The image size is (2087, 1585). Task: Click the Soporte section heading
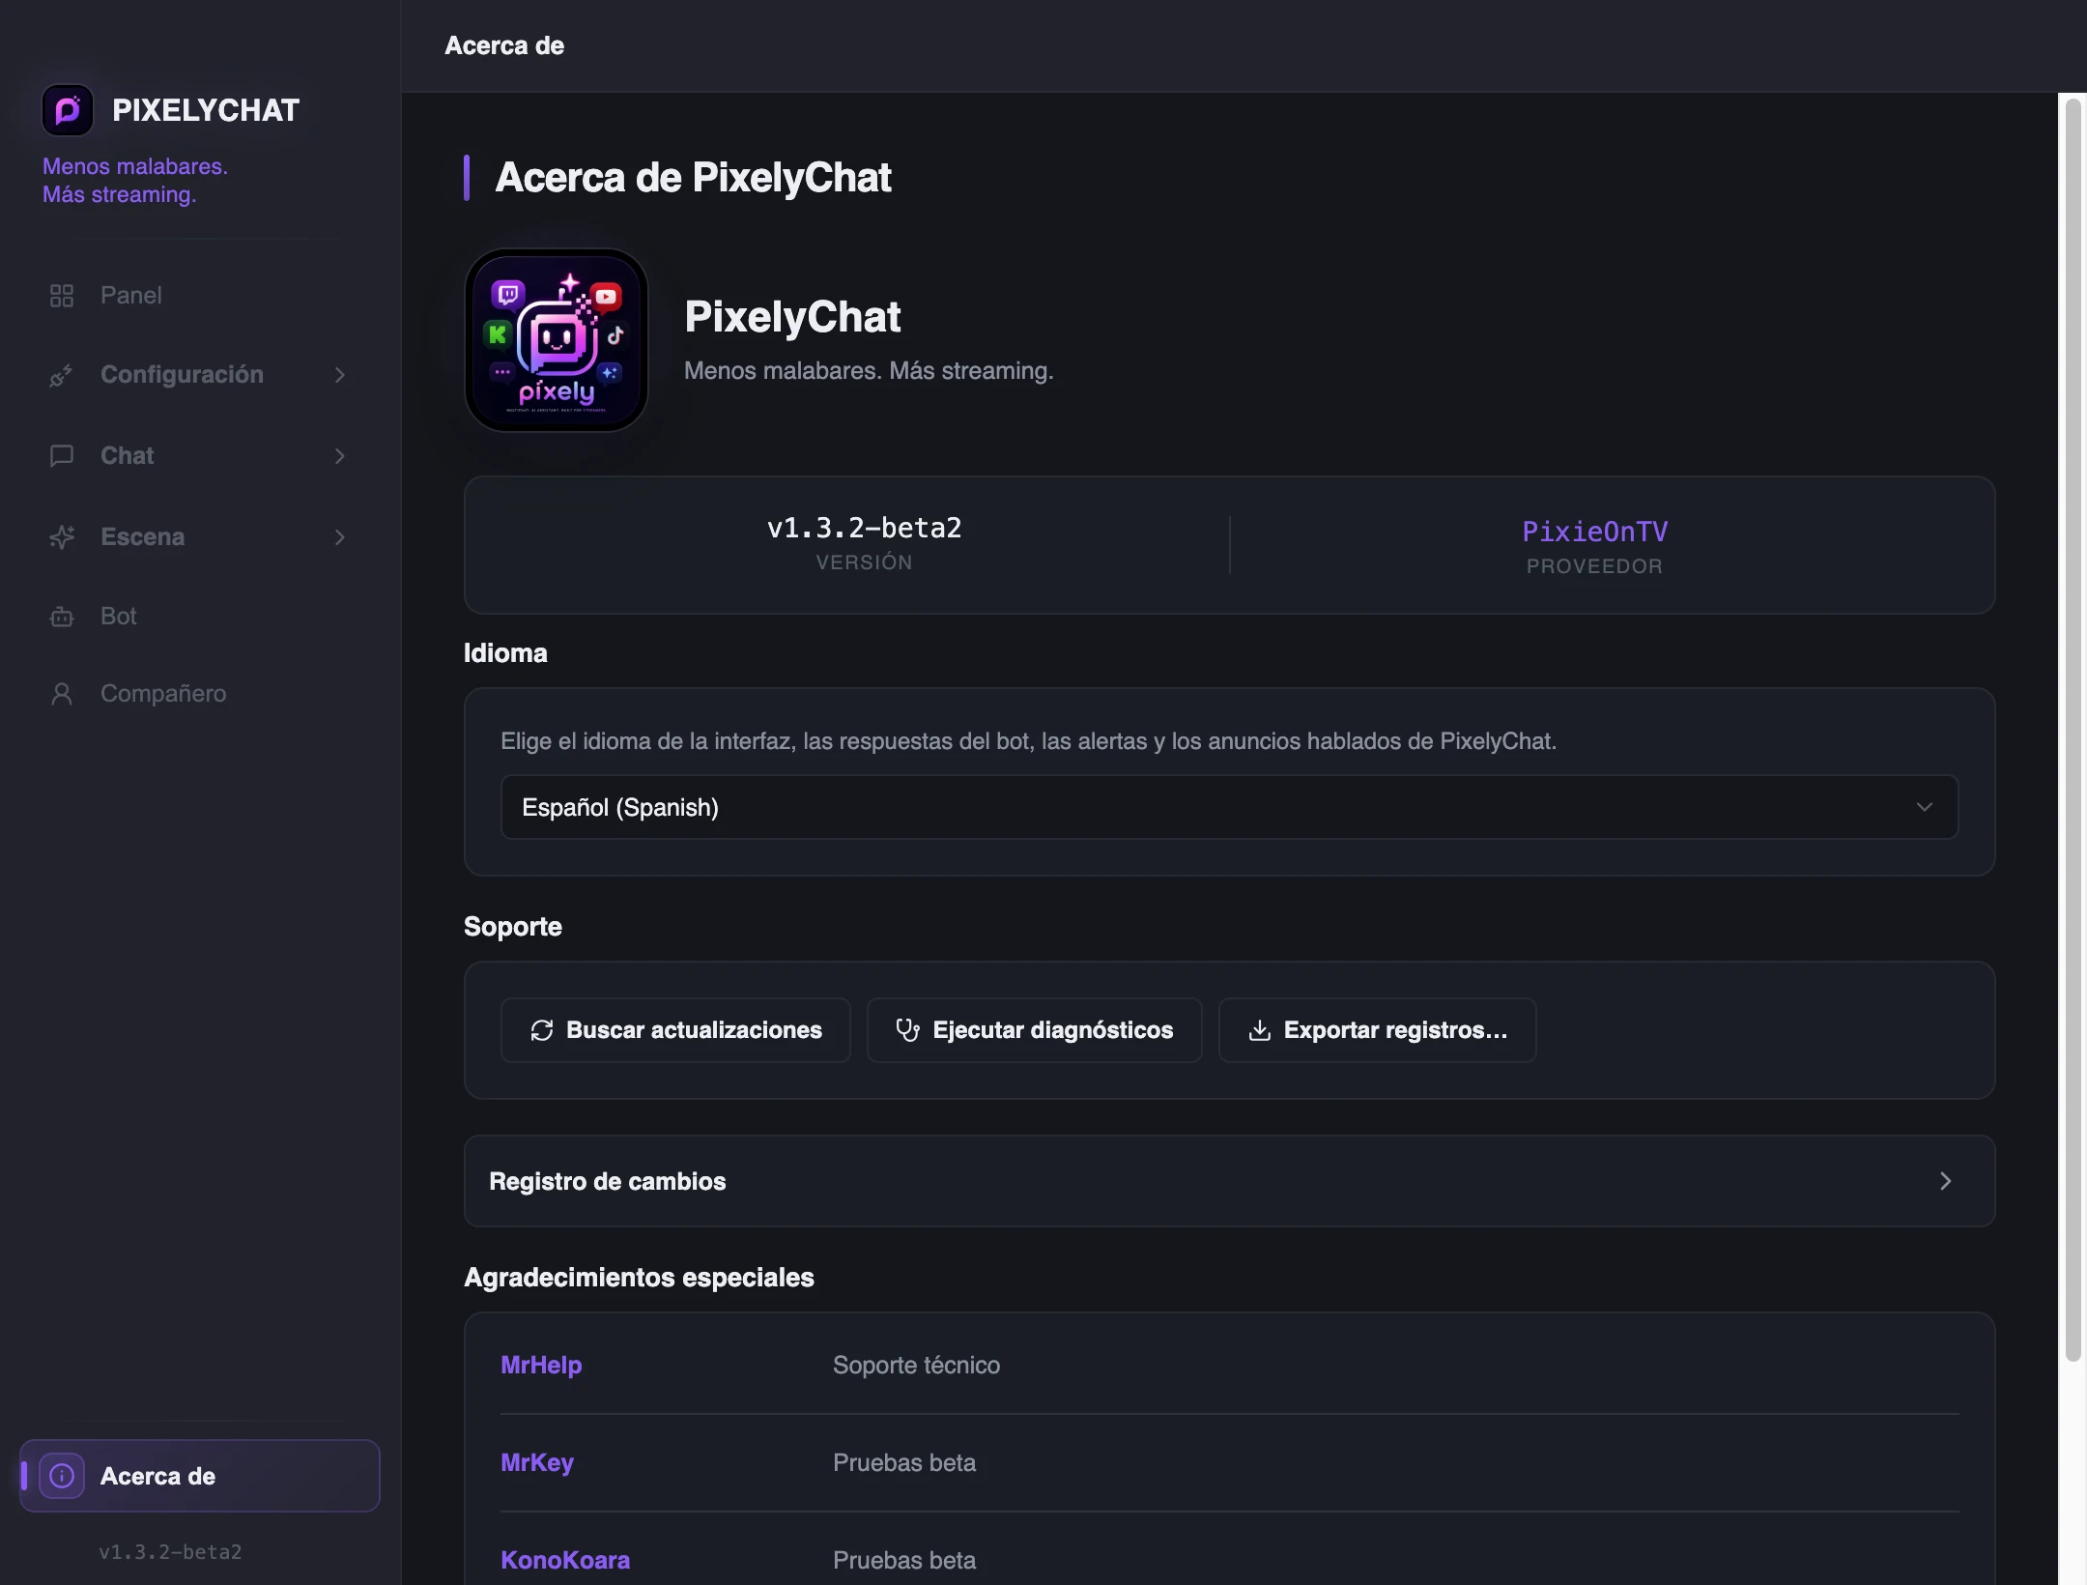click(513, 927)
